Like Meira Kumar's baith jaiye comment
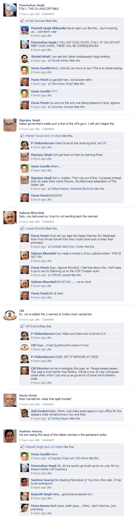The height and width of the screenshot is (520, 138). [x=49, y=513]
